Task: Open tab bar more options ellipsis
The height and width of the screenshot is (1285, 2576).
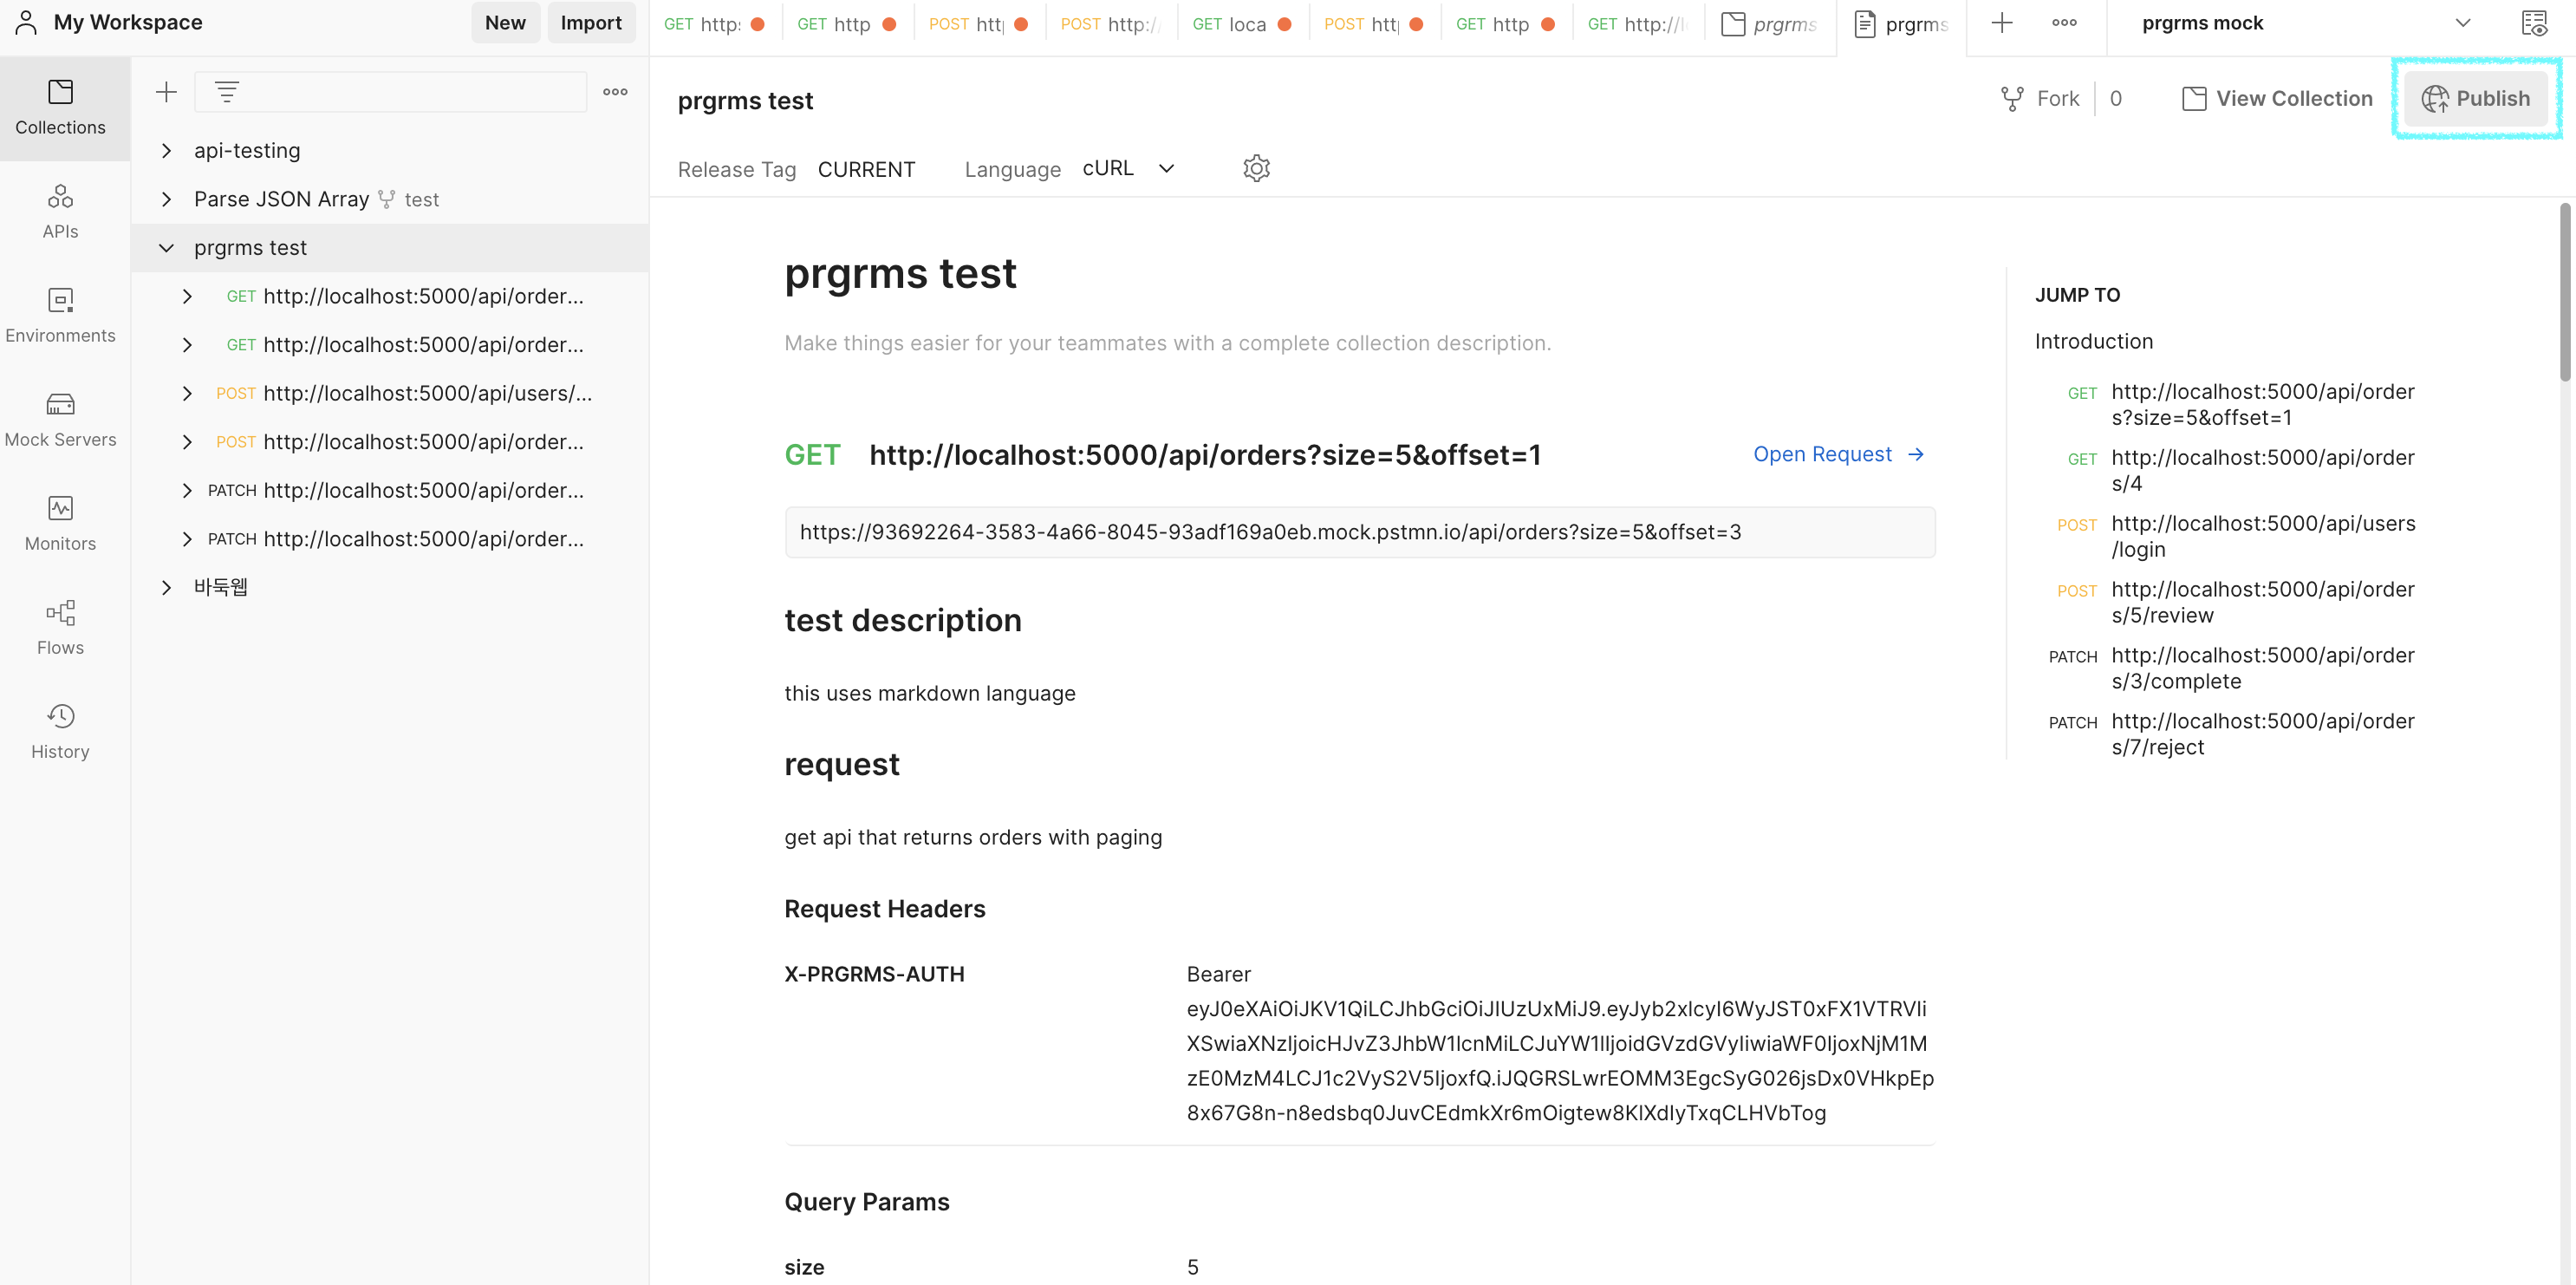Action: click(x=2064, y=23)
